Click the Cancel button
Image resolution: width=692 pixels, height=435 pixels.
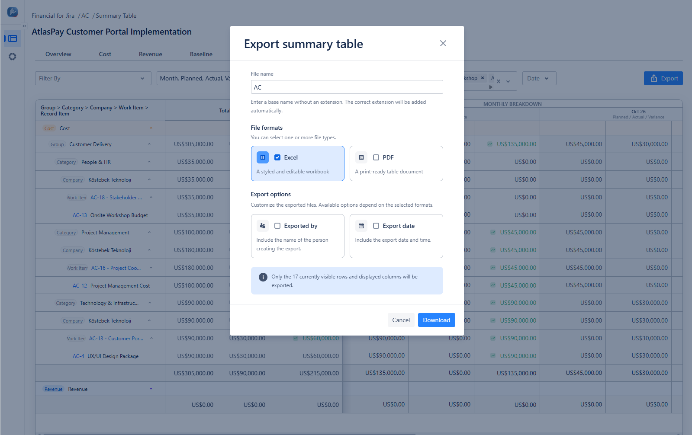(401, 320)
